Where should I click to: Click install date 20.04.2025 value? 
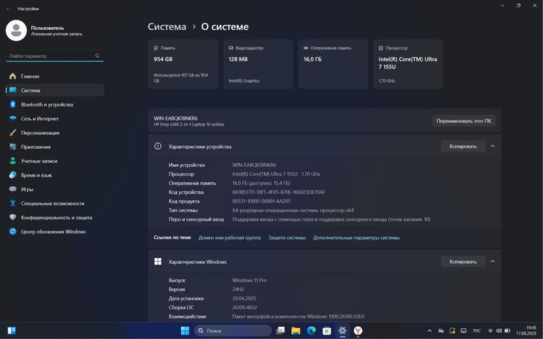[x=244, y=298]
